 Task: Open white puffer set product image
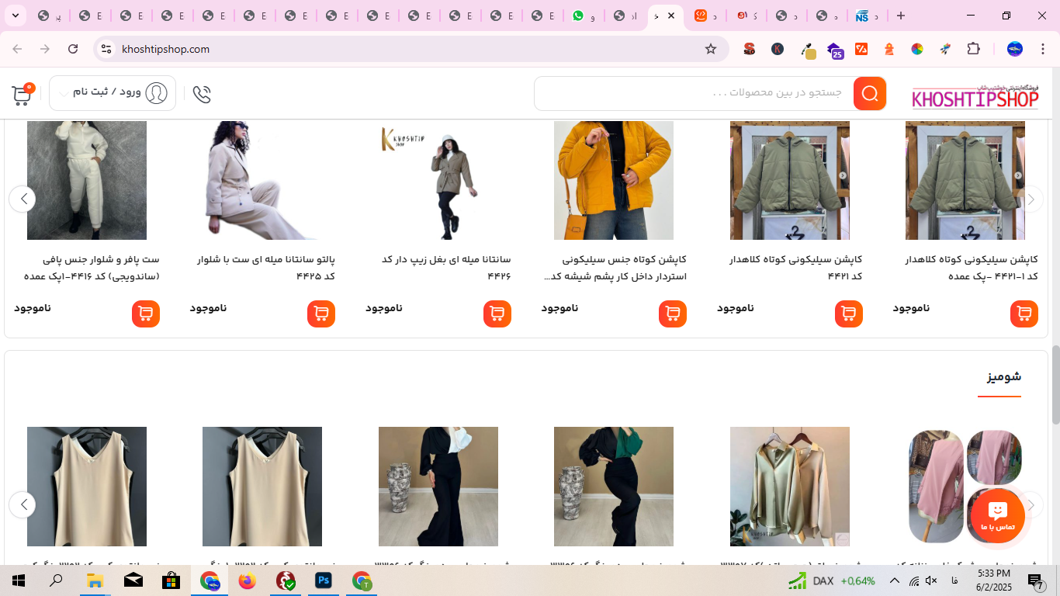point(87,180)
